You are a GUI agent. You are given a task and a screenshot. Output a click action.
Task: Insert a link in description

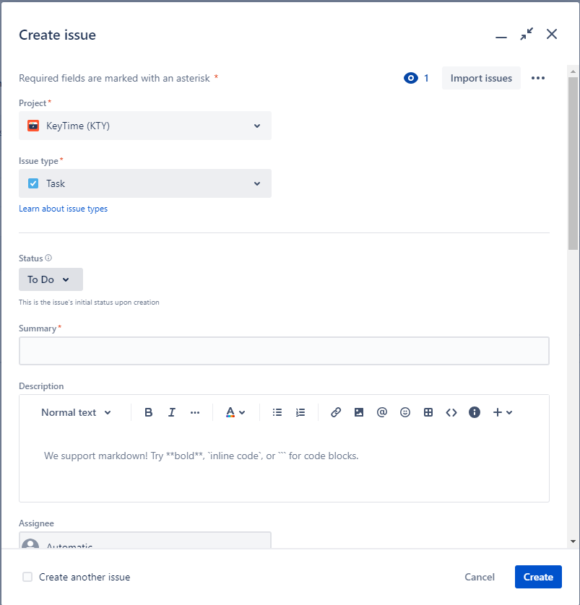tap(336, 412)
